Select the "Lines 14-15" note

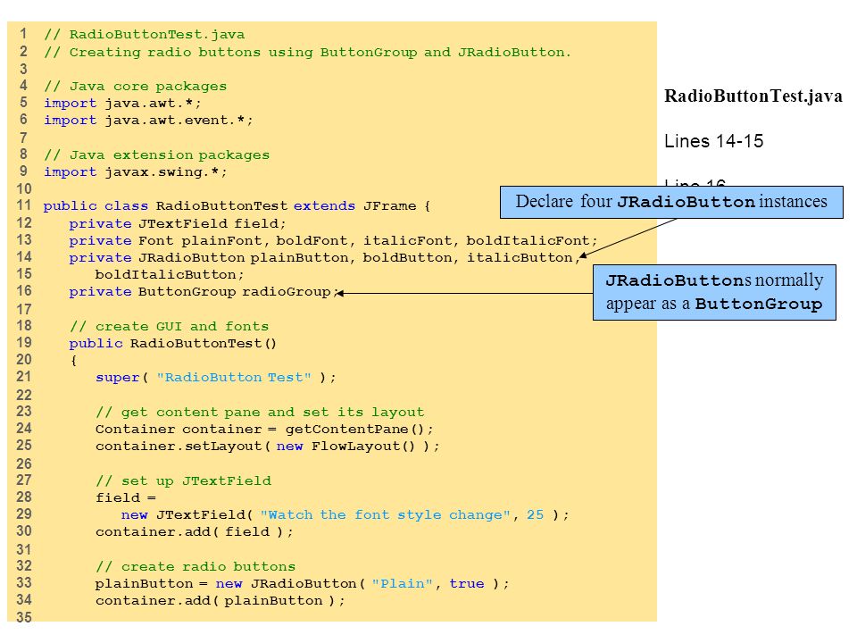tap(713, 141)
